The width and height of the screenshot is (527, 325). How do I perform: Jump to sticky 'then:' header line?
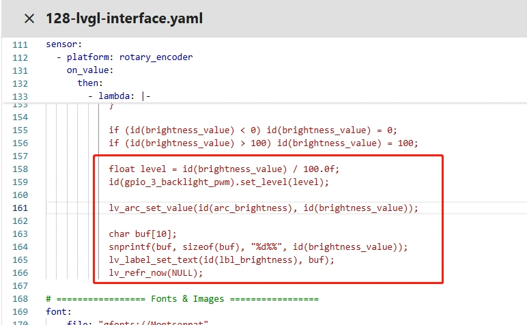point(91,83)
